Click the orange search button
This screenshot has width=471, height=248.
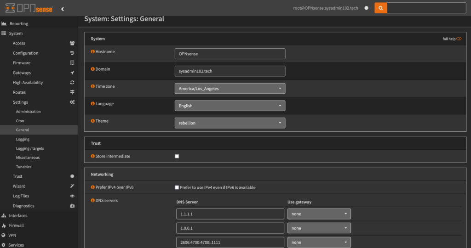[x=380, y=8]
